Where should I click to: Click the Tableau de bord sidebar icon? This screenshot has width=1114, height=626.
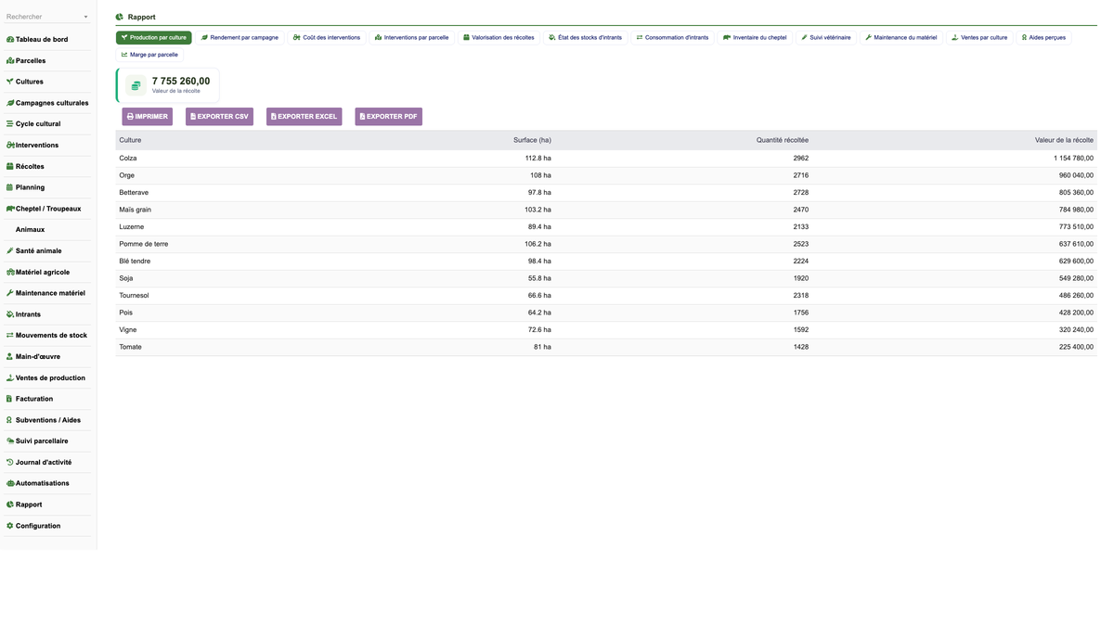pos(10,40)
